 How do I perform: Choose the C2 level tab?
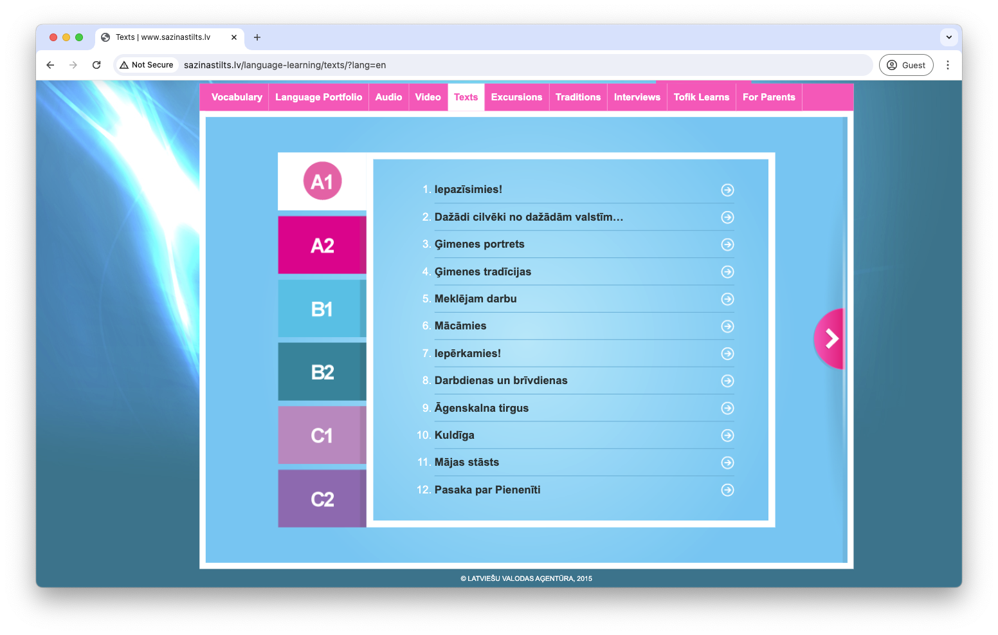pyautogui.click(x=322, y=499)
